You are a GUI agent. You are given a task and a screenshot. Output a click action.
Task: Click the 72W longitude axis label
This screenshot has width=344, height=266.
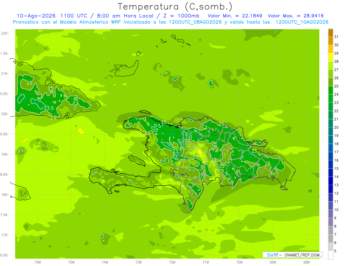click(x=172, y=262)
